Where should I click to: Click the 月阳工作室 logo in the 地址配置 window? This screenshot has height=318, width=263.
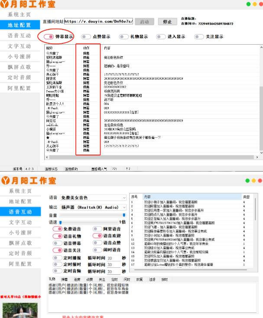[28, 4]
